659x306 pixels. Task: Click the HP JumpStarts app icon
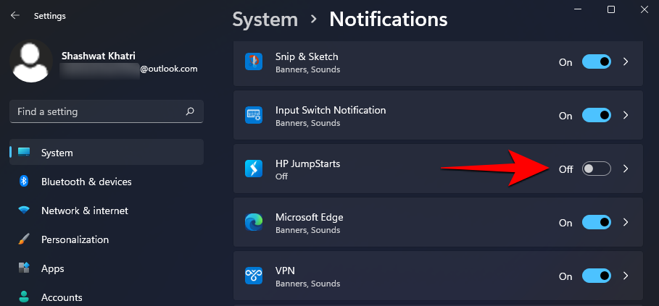click(x=254, y=169)
